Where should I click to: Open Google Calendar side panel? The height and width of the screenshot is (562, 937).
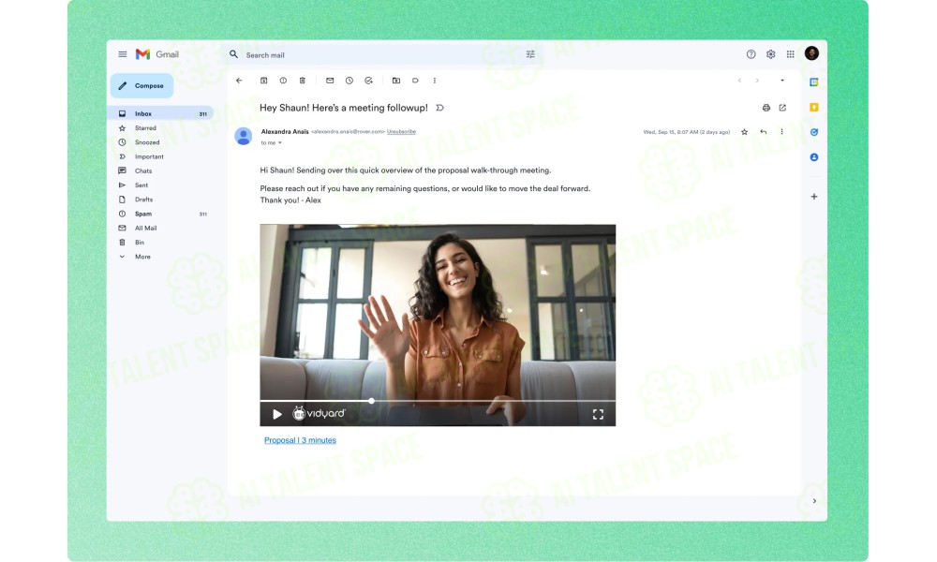coord(814,82)
